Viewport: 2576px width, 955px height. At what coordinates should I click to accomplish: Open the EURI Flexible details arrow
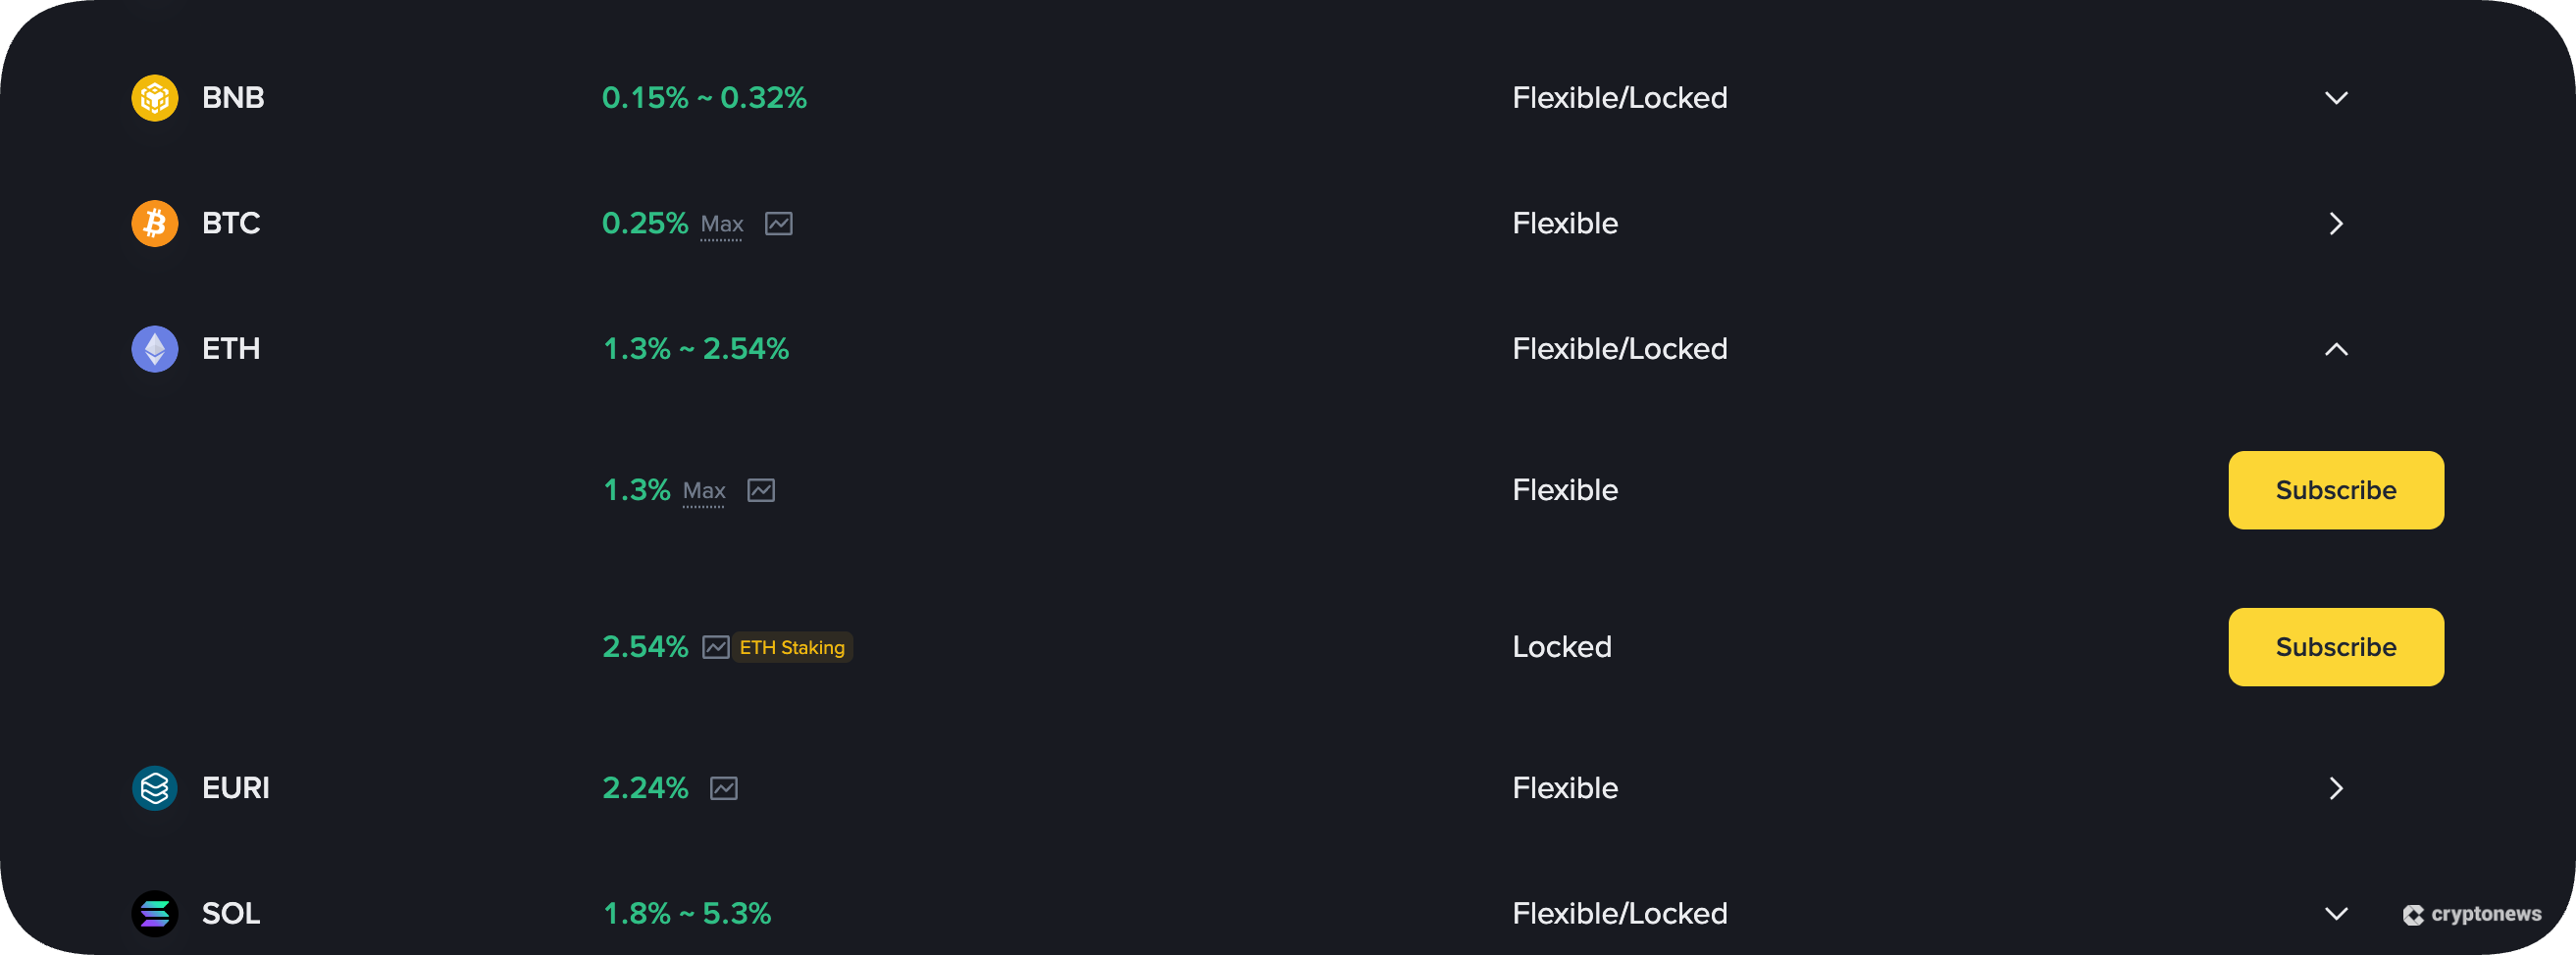[x=2337, y=788]
